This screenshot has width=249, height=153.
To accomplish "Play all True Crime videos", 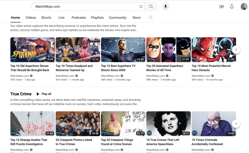I will click(44, 94).
